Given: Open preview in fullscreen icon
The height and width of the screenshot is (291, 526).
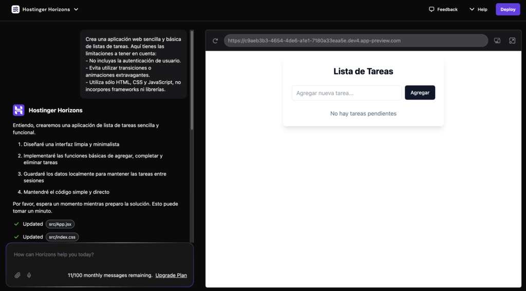Looking at the screenshot, I should tap(512, 41).
